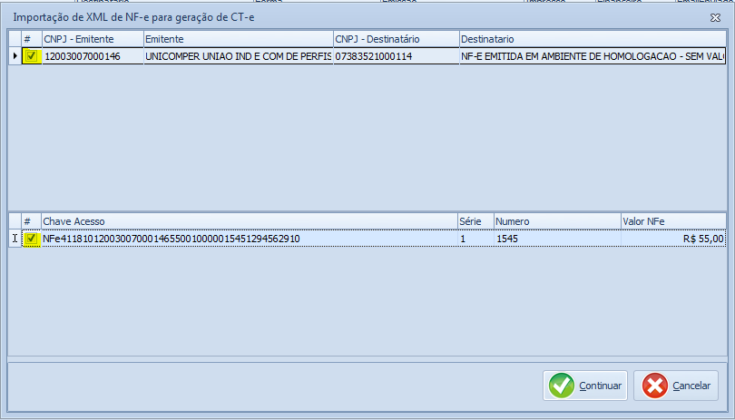The width and height of the screenshot is (735, 420).
Task: Sort by the Numero column header
Action: pos(556,221)
